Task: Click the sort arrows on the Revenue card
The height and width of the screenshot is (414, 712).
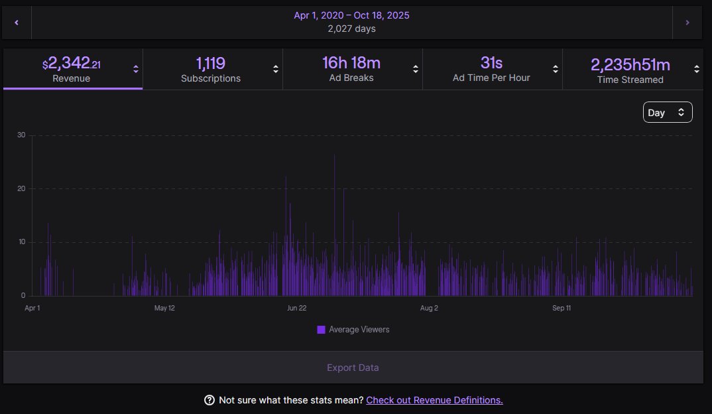Action: click(x=135, y=68)
